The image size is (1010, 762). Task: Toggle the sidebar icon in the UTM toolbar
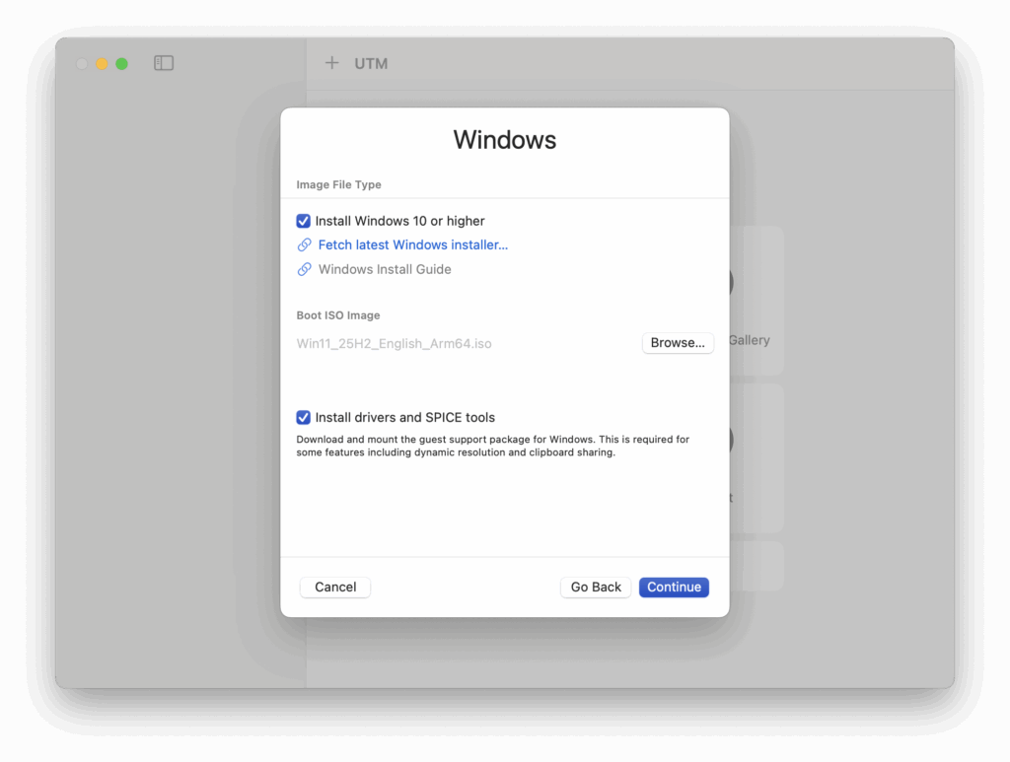163,62
